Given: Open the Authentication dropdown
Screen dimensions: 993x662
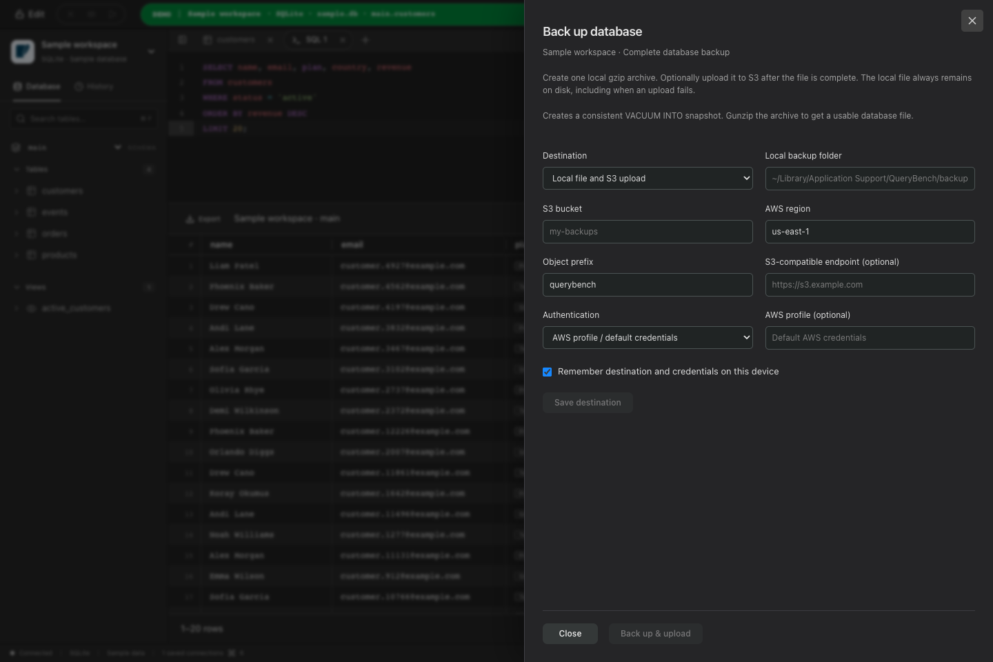Looking at the screenshot, I should [648, 338].
